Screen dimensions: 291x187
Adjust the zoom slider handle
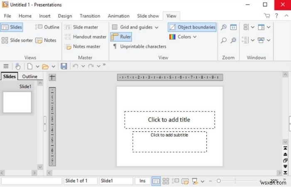(219, 181)
